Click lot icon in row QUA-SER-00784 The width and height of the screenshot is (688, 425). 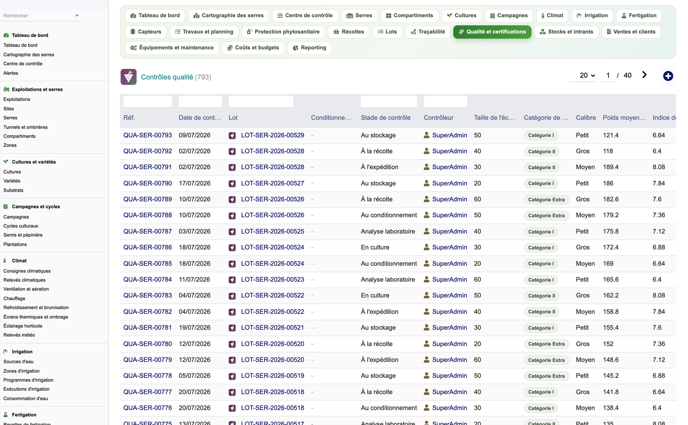click(x=232, y=280)
